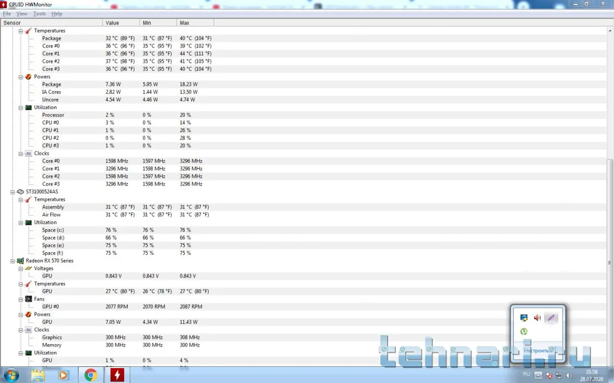Collapse the Powers group containing IA Cores
Viewport: 614px width, 383px height.
point(21,77)
